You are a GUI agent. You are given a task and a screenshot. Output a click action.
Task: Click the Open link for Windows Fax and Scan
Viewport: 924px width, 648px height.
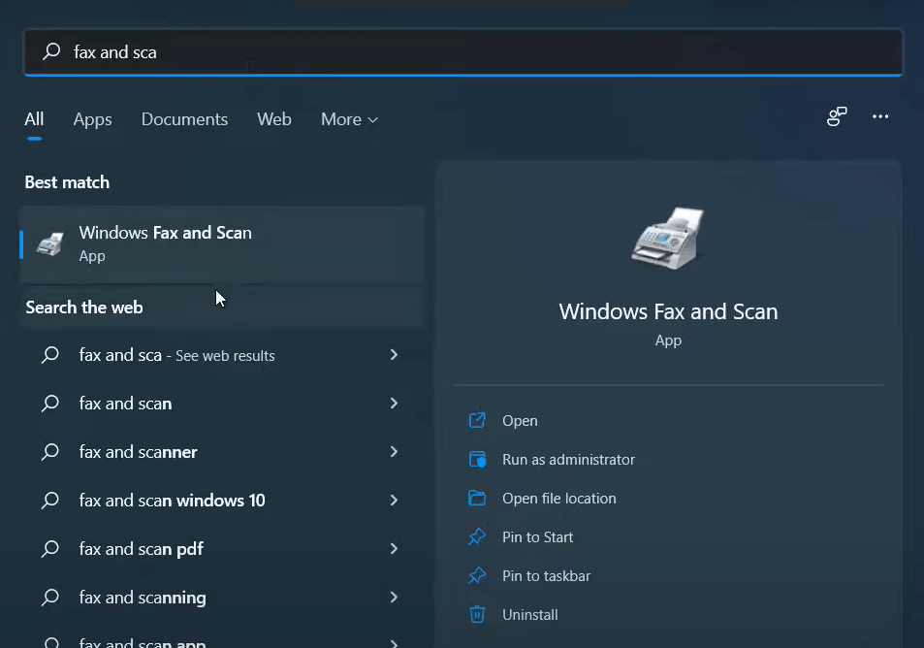(x=520, y=420)
